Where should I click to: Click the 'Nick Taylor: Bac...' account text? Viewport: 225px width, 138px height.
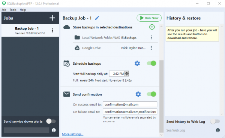pos(133,48)
